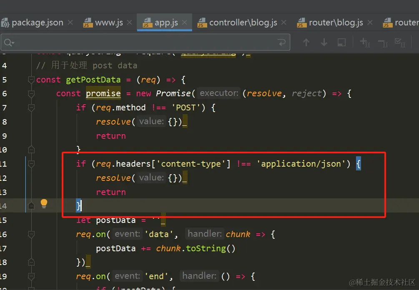Click the fold end marker beside lightbulb

[31, 205]
